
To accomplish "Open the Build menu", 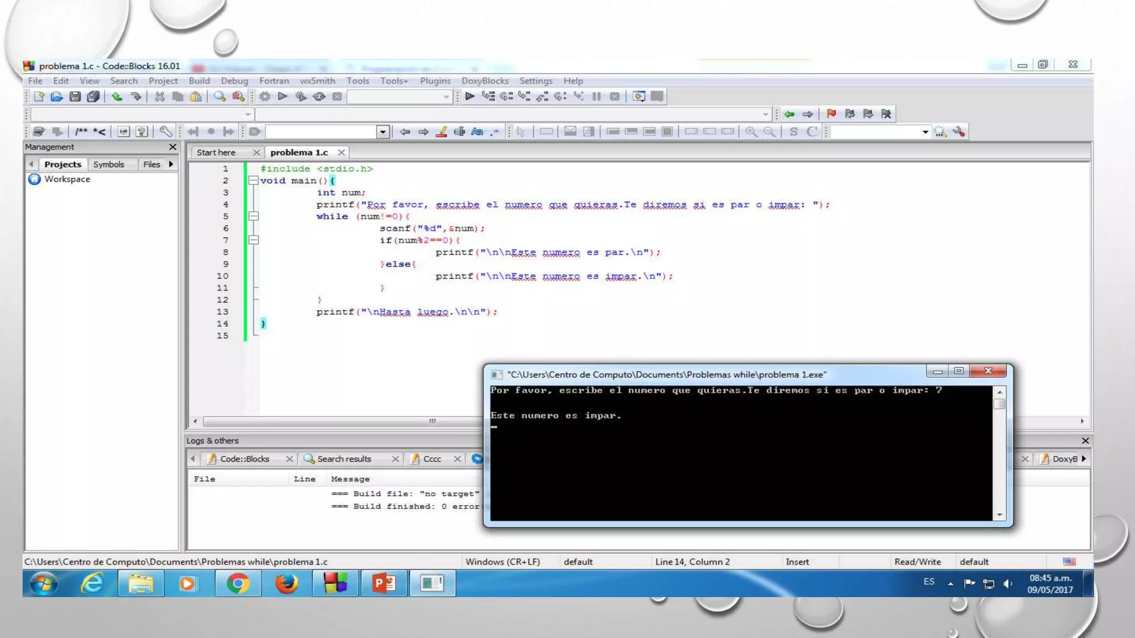I will pos(199,81).
